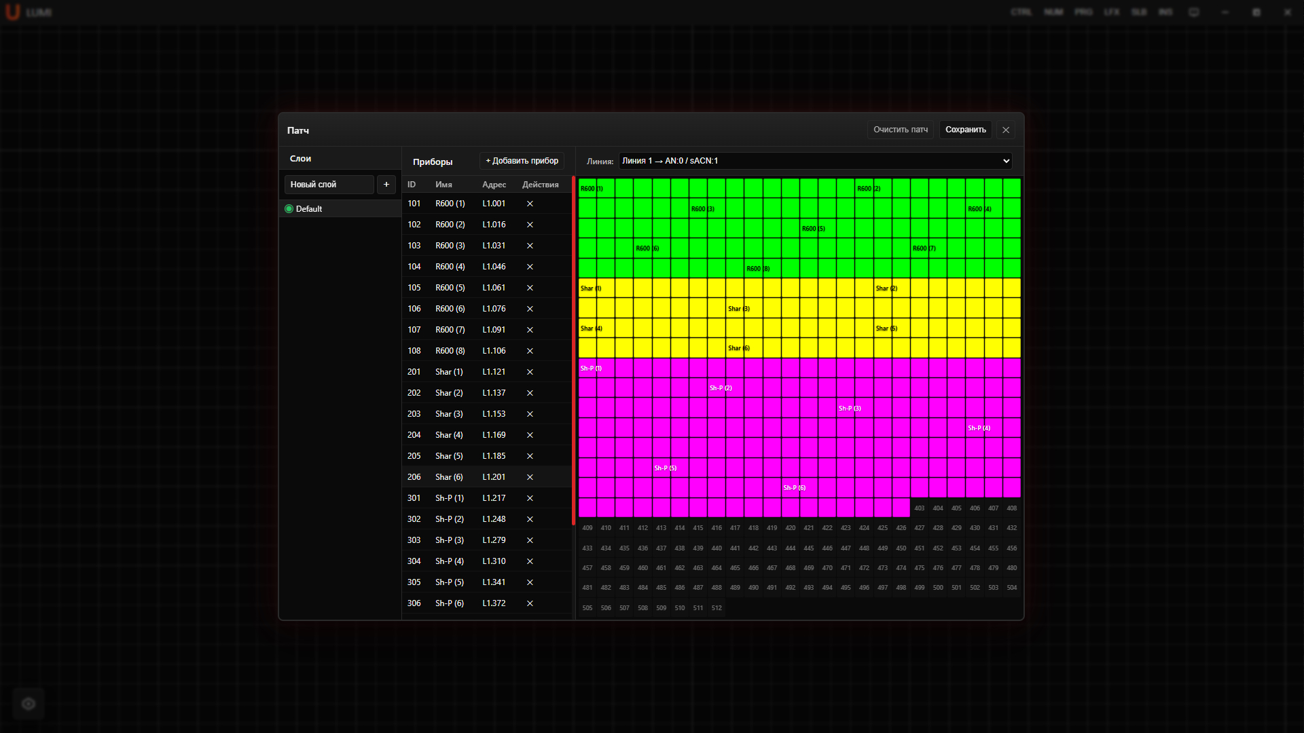The image size is (1304, 733).
Task: Select the Sh-P (5) label in channel grid
Action: point(665,468)
